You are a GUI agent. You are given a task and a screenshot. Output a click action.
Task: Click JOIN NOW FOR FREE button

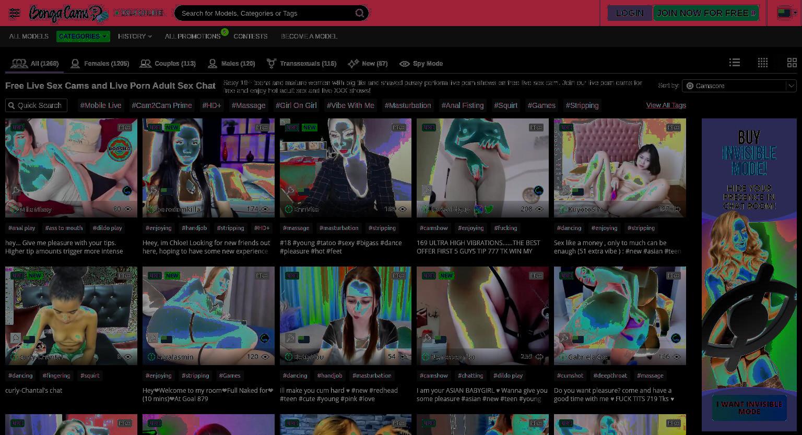tap(706, 13)
